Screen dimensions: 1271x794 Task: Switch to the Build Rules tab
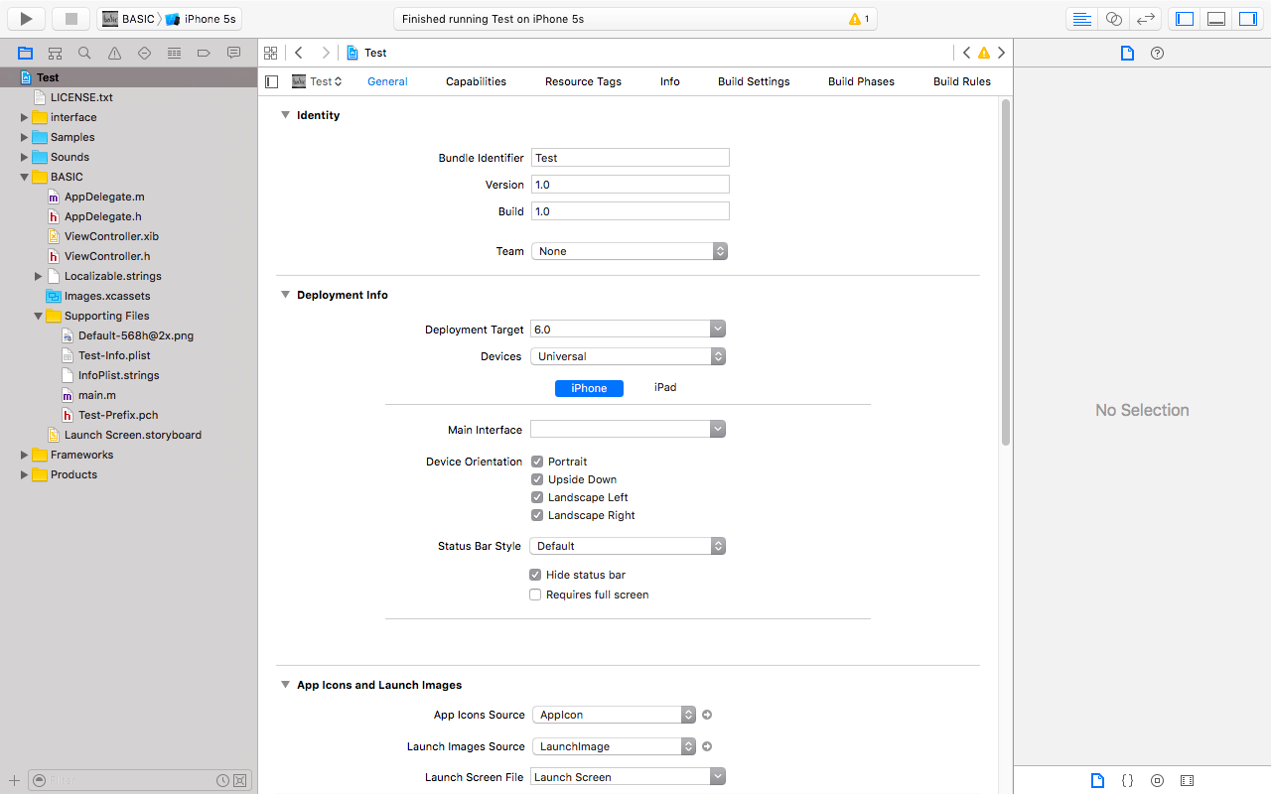tap(962, 81)
